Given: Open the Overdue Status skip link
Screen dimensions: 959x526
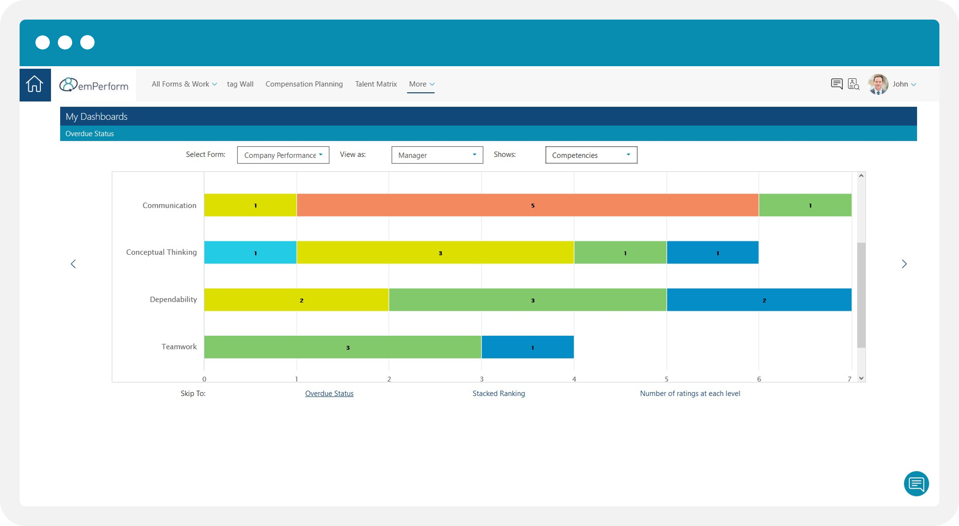Looking at the screenshot, I should [329, 393].
